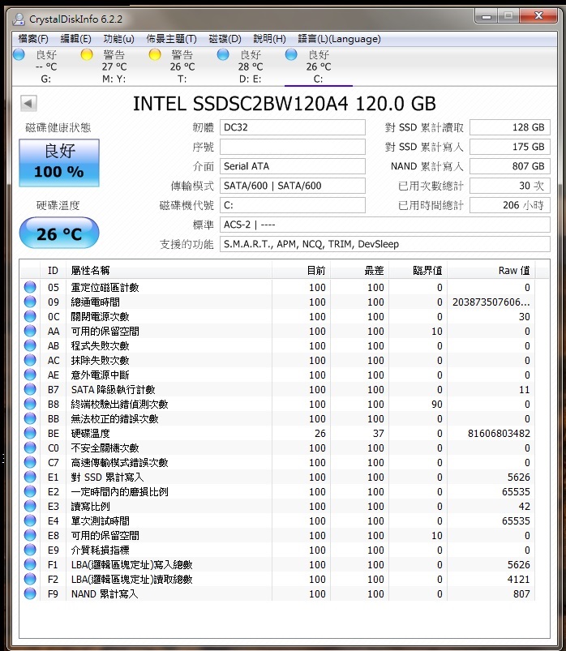The width and height of the screenshot is (566, 651).
Task: Click status icon for attribute AA
Action: point(30,331)
